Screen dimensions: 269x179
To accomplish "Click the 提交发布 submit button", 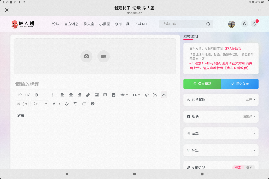I will tap(240, 84).
